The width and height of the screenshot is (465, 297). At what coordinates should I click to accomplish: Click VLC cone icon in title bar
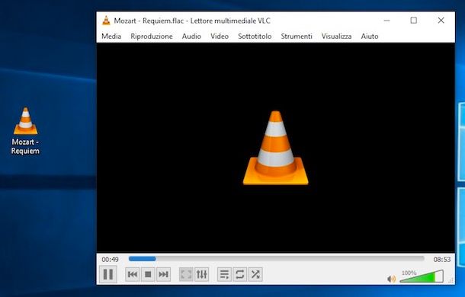click(x=106, y=21)
